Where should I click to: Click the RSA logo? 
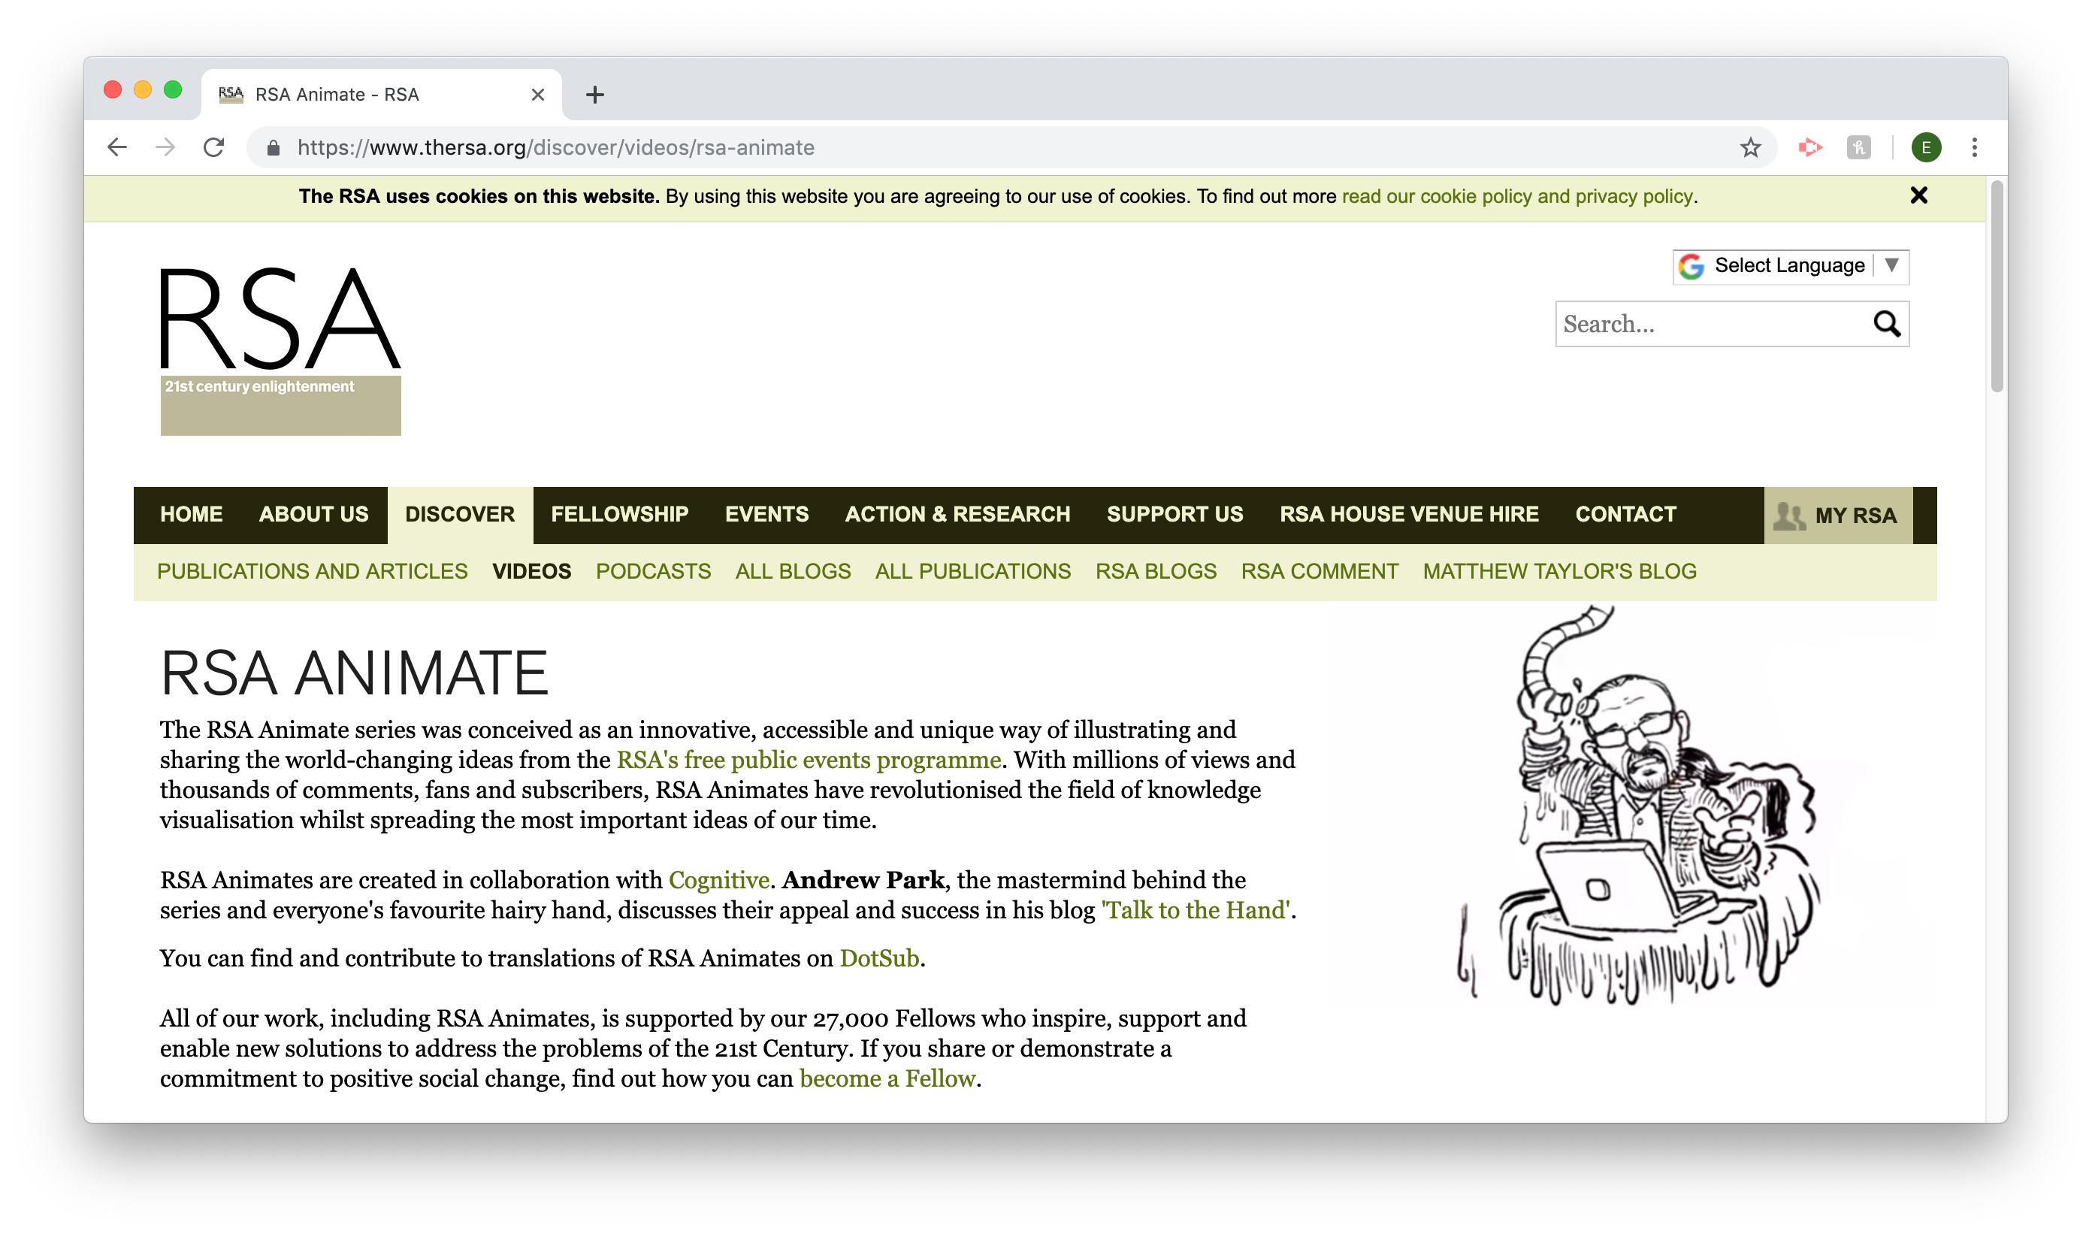point(280,349)
